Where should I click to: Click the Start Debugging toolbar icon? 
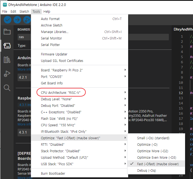click(x=27, y=20)
